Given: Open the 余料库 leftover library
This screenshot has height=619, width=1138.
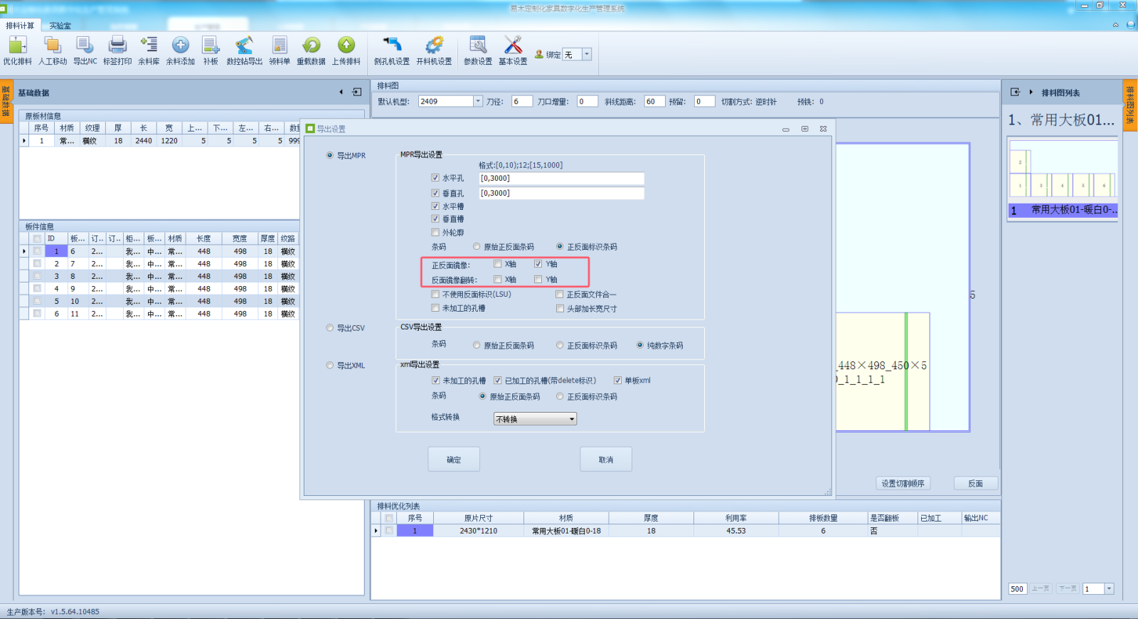Looking at the screenshot, I should (149, 51).
